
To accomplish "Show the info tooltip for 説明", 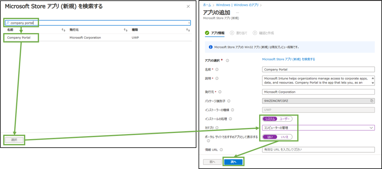I will tap(217, 78).
